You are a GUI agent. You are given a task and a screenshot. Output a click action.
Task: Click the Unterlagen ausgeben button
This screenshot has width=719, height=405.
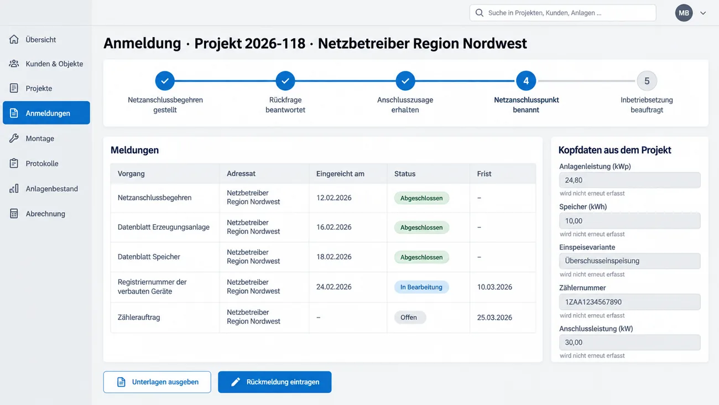click(157, 382)
